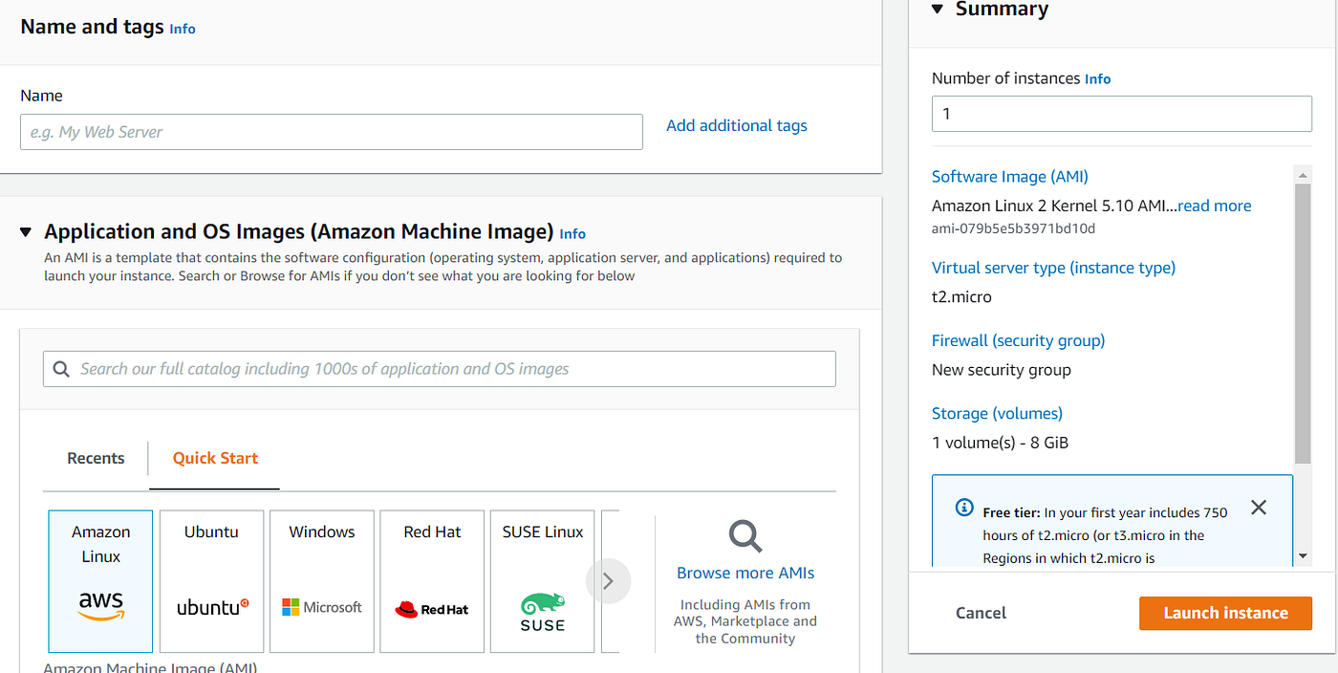This screenshot has height=673, width=1338.
Task: Select the Amazon Linux AMI card
Action: [100, 581]
